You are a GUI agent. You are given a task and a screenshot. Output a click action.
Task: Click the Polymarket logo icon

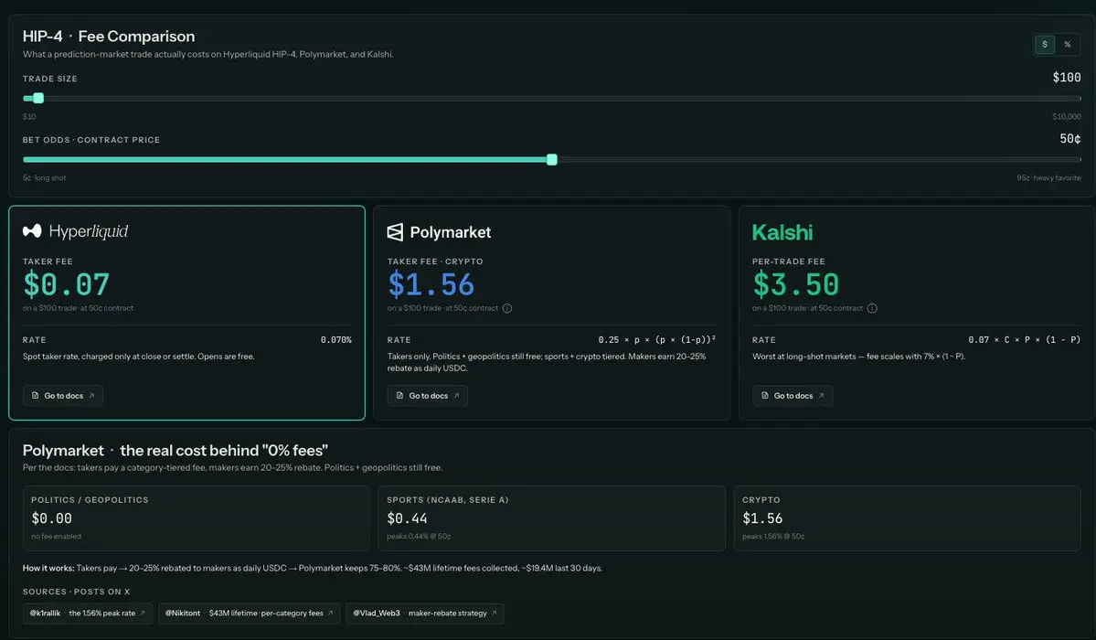[x=395, y=232]
